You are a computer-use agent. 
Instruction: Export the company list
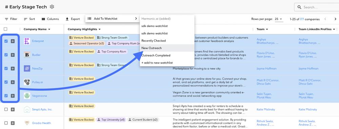(73, 19)
